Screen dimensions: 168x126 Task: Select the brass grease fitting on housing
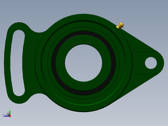pyautogui.click(x=120, y=26)
